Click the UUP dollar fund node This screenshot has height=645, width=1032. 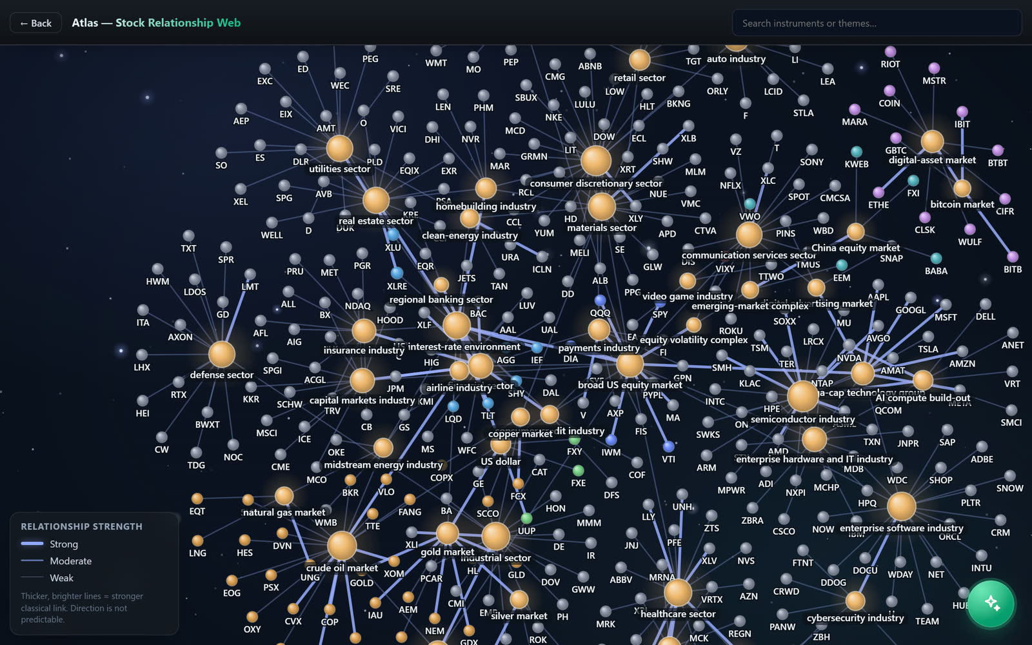(526, 519)
